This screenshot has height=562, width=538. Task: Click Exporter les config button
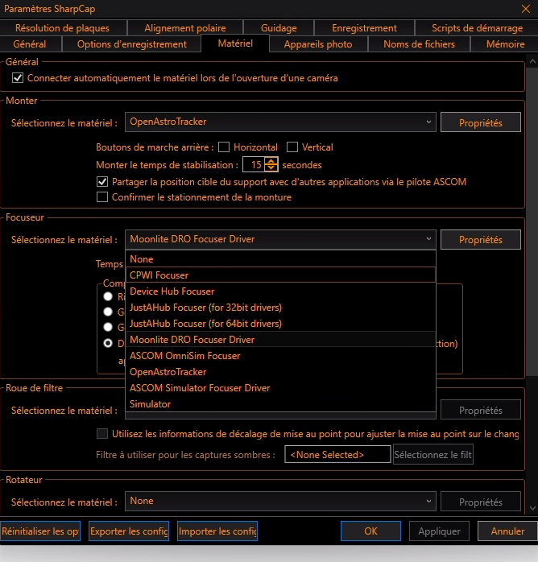(129, 531)
